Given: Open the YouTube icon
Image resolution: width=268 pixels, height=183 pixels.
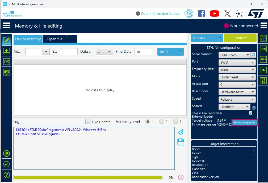Looking at the screenshot, I should [x=215, y=14].
